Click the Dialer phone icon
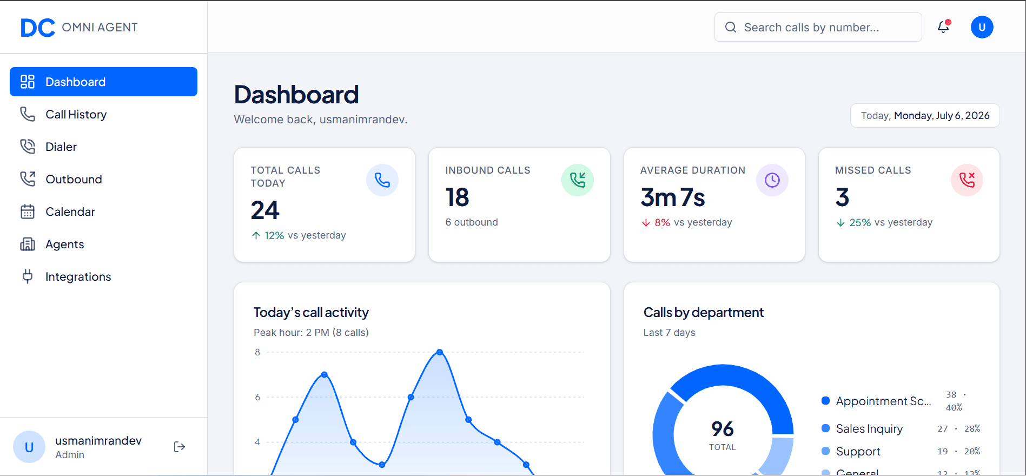 click(x=28, y=147)
